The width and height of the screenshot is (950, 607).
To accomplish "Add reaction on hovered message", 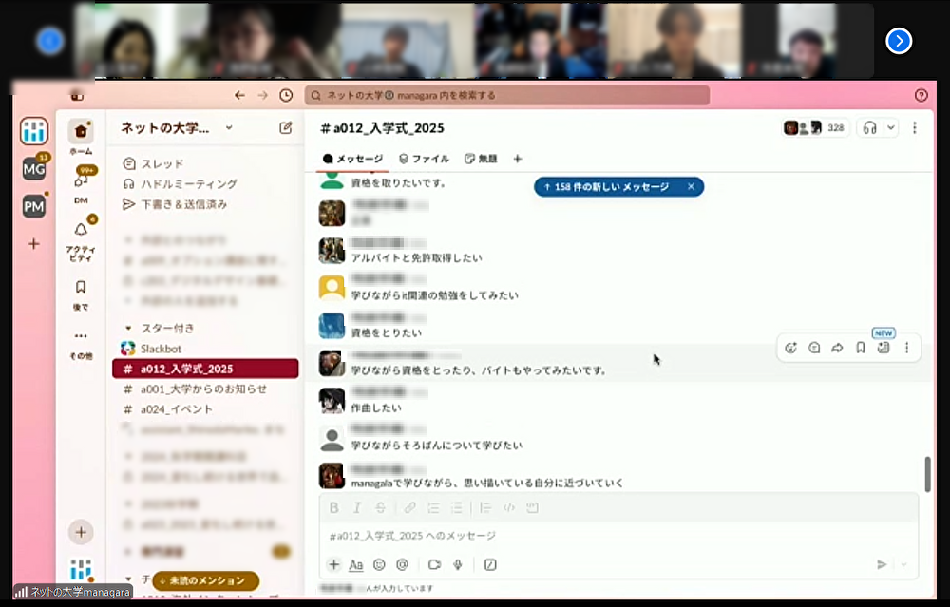I will 790,348.
